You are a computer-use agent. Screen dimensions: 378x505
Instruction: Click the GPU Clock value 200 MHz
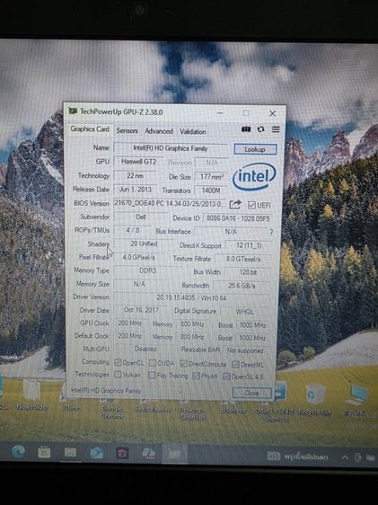coord(129,323)
